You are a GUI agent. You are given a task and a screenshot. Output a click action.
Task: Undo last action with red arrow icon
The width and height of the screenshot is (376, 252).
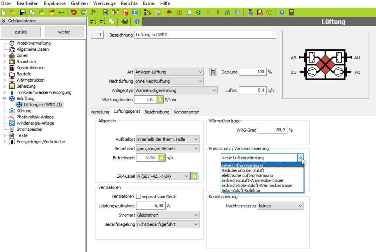73,12
